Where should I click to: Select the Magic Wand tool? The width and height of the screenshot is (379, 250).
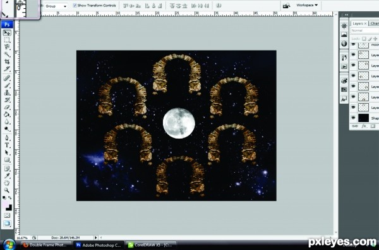7,54
